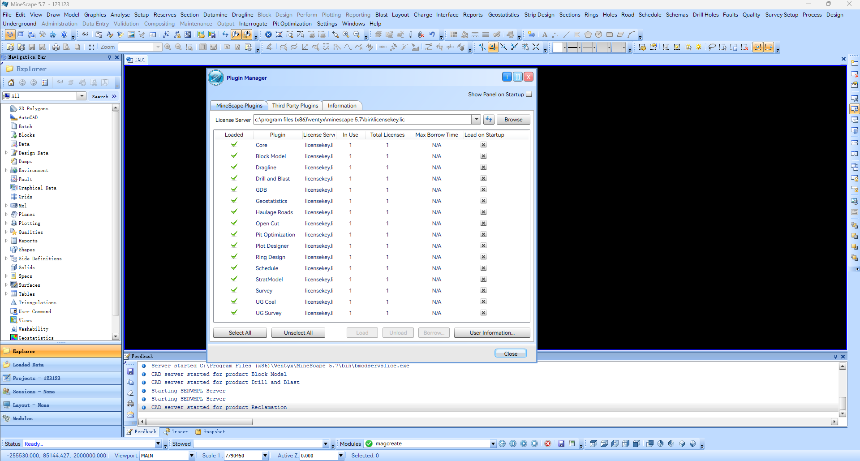This screenshot has height=461, width=860.
Task: Open the Zoom level combo box
Action: click(x=158, y=47)
